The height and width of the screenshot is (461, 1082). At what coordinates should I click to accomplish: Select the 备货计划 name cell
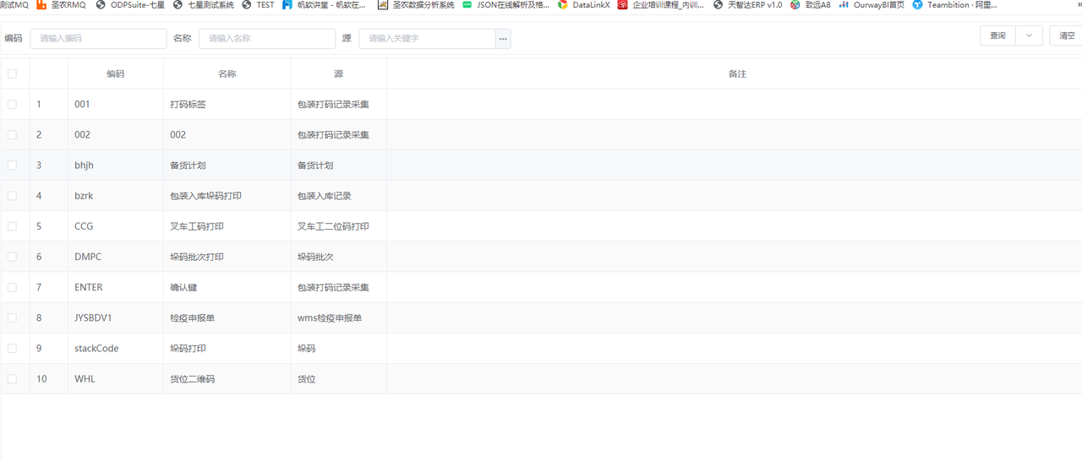pos(227,165)
